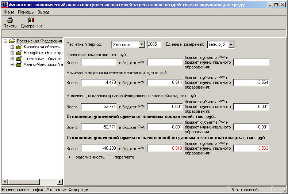Click the Тюменская область folder icon
Screen dimensions: 288x194
pos(19,59)
